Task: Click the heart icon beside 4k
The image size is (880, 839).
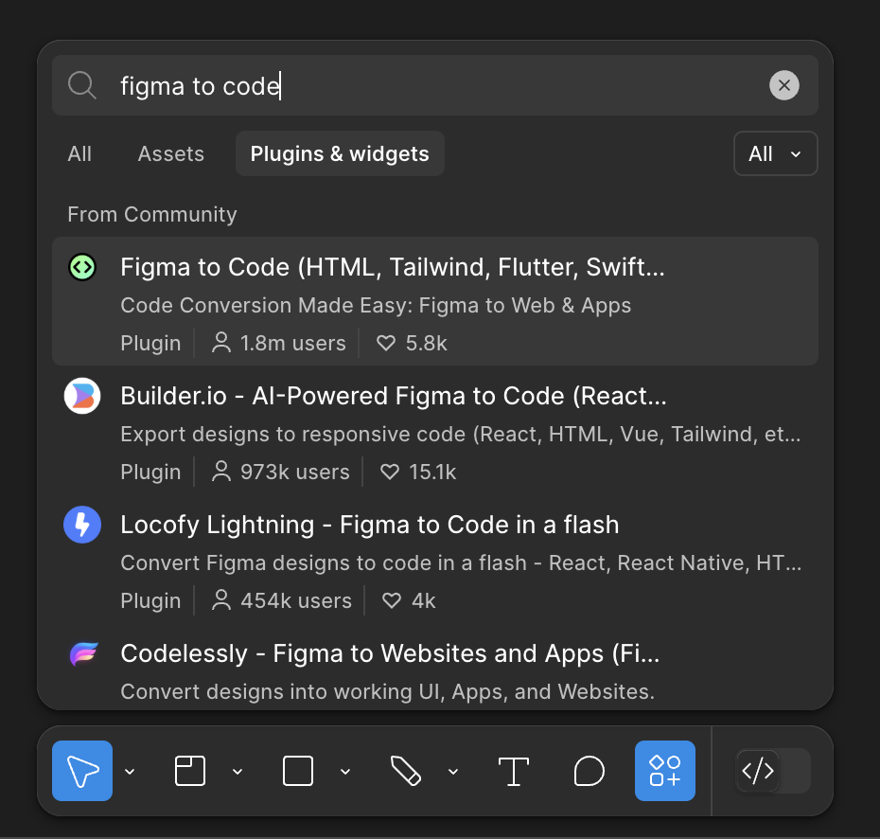Action: [x=391, y=601]
